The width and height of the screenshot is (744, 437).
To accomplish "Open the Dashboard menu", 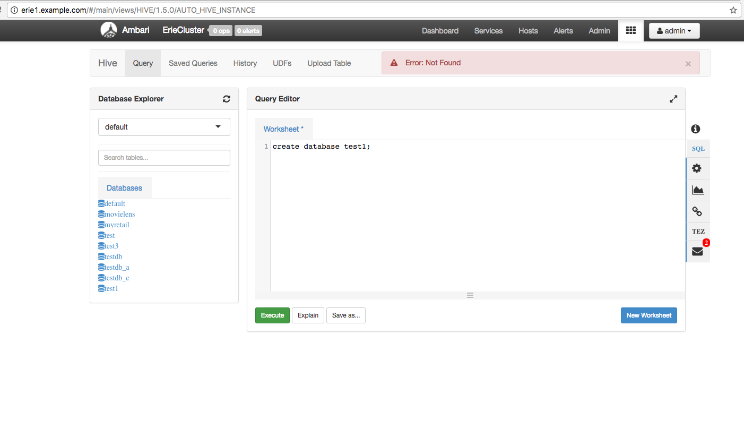I will (440, 31).
